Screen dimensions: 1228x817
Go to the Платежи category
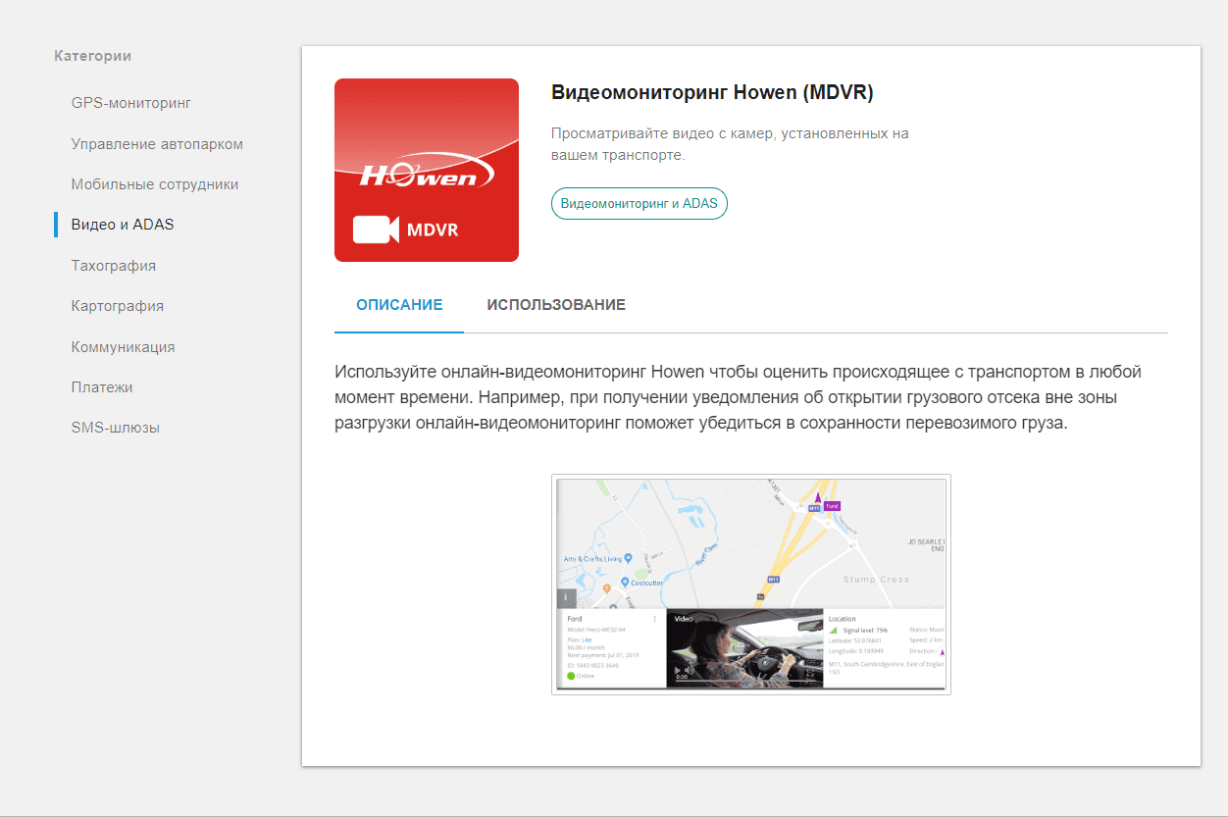pos(102,387)
